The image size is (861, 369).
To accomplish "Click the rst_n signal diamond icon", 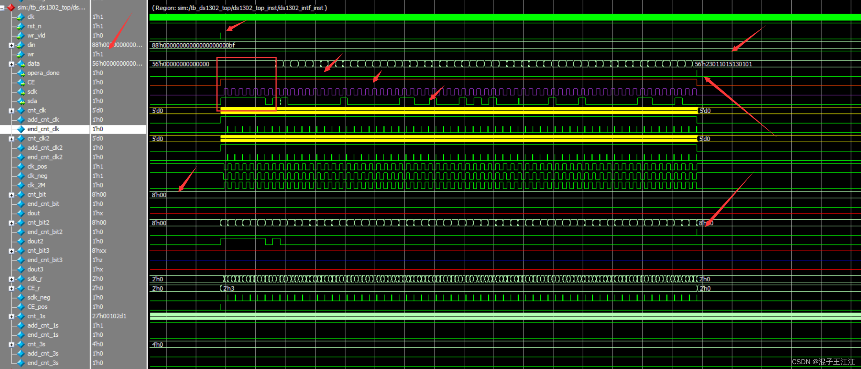I will point(20,26).
